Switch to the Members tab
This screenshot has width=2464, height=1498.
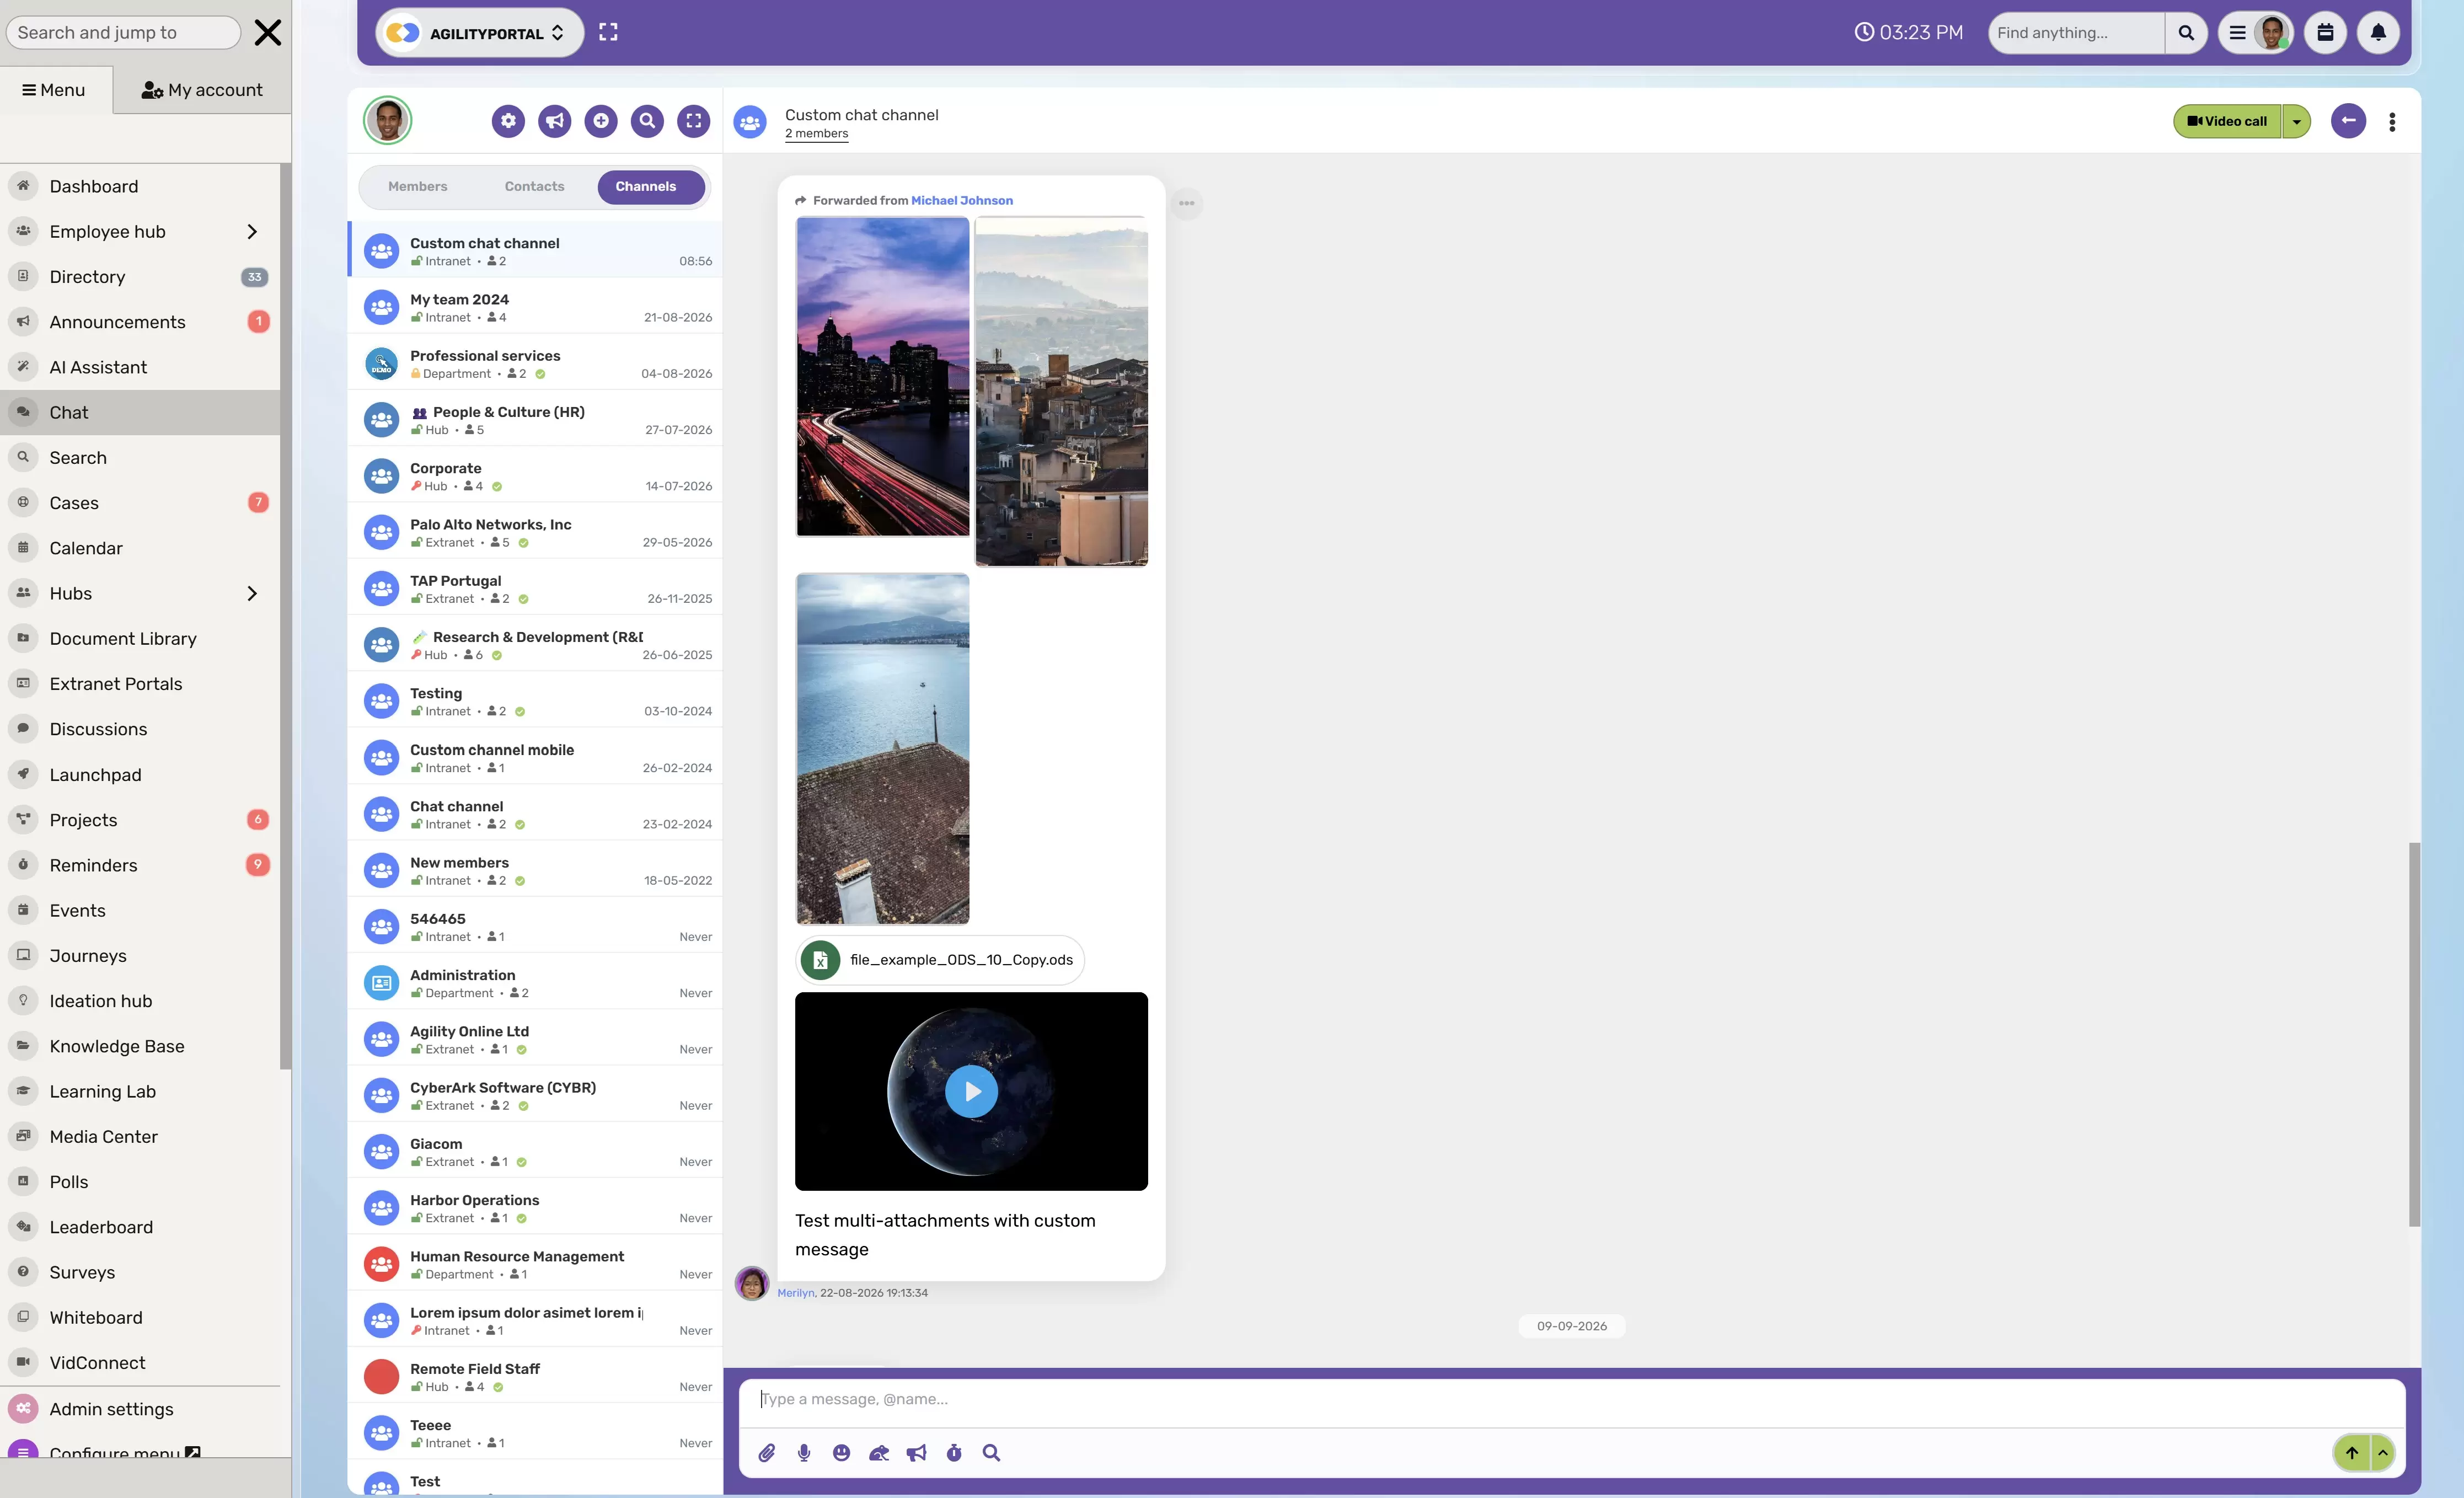coord(418,187)
